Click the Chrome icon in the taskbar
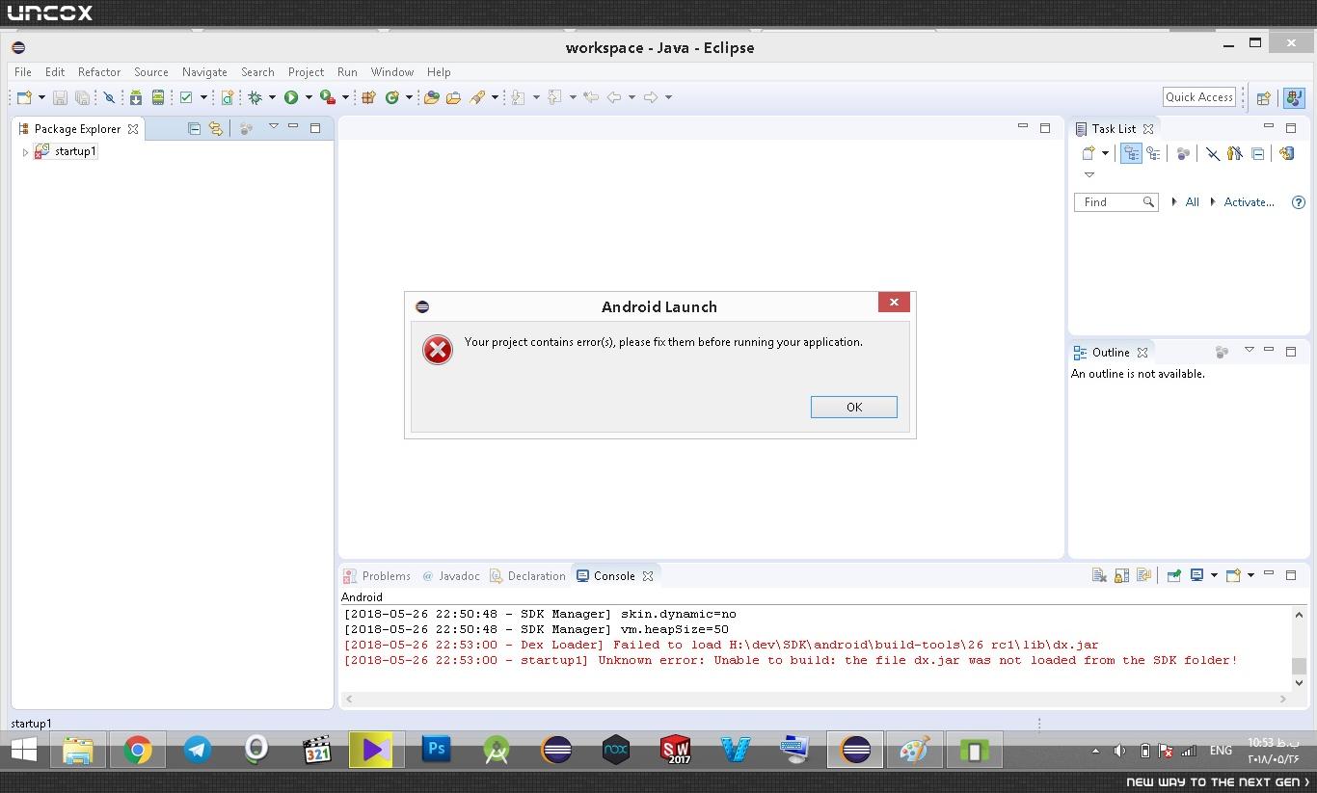This screenshot has height=793, width=1317. click(x=138, y=750)
